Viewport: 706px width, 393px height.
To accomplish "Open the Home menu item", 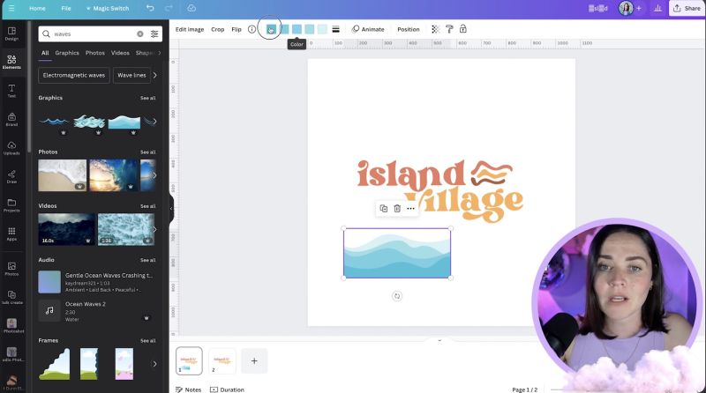I will [x=37, y=8].
